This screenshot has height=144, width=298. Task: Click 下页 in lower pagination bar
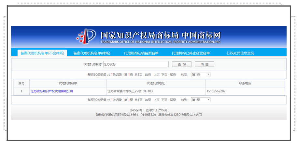pyautogui.click(x=164, y=100)
